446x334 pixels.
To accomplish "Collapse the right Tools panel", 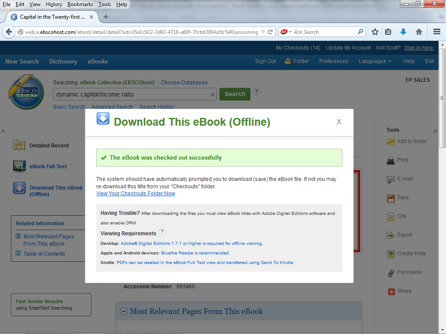I will (435, 131).
